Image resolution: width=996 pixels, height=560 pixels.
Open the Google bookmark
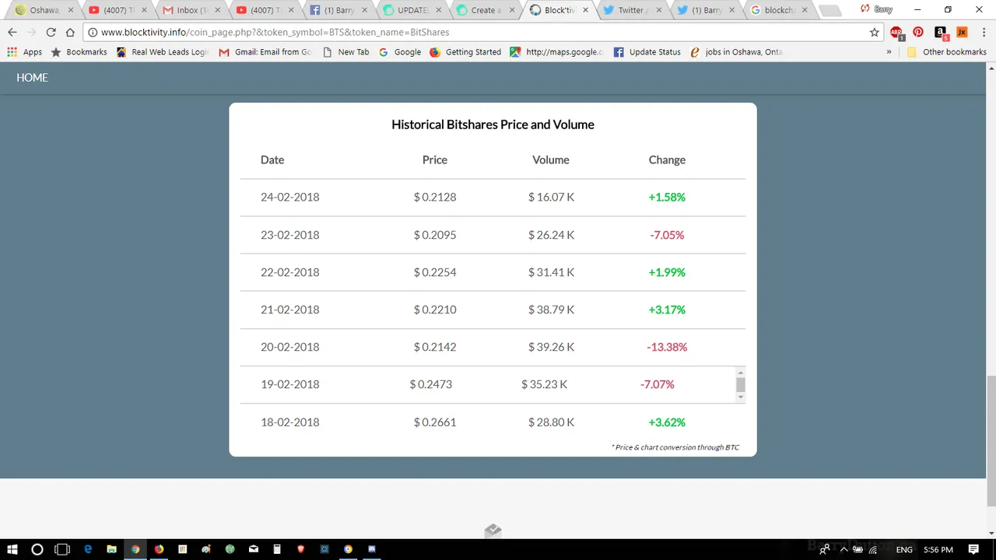click(x=400, y=52)
